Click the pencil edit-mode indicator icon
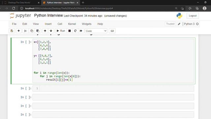211x119 pixels. pos(179,24)
